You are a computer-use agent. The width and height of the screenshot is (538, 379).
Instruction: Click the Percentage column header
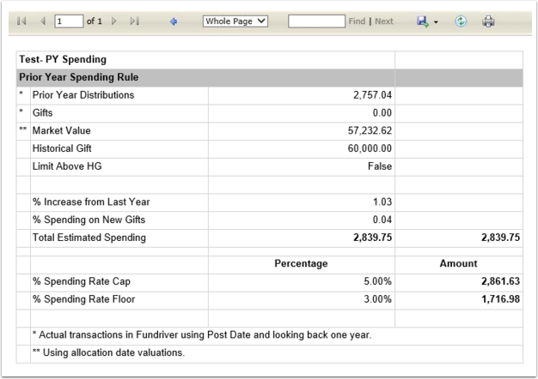click(302, 263)
